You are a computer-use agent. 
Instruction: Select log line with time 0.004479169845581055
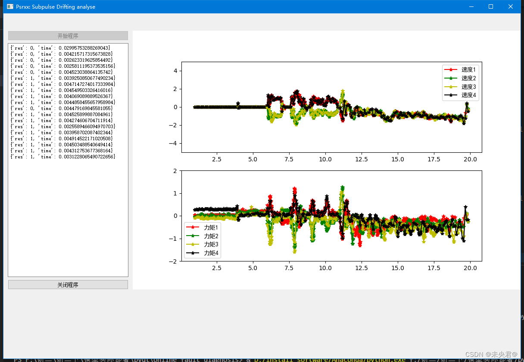click(61, 108)
